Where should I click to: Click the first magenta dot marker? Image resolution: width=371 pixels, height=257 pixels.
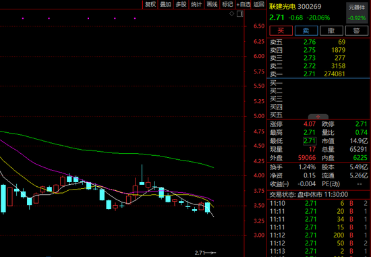tap(23, 18)
